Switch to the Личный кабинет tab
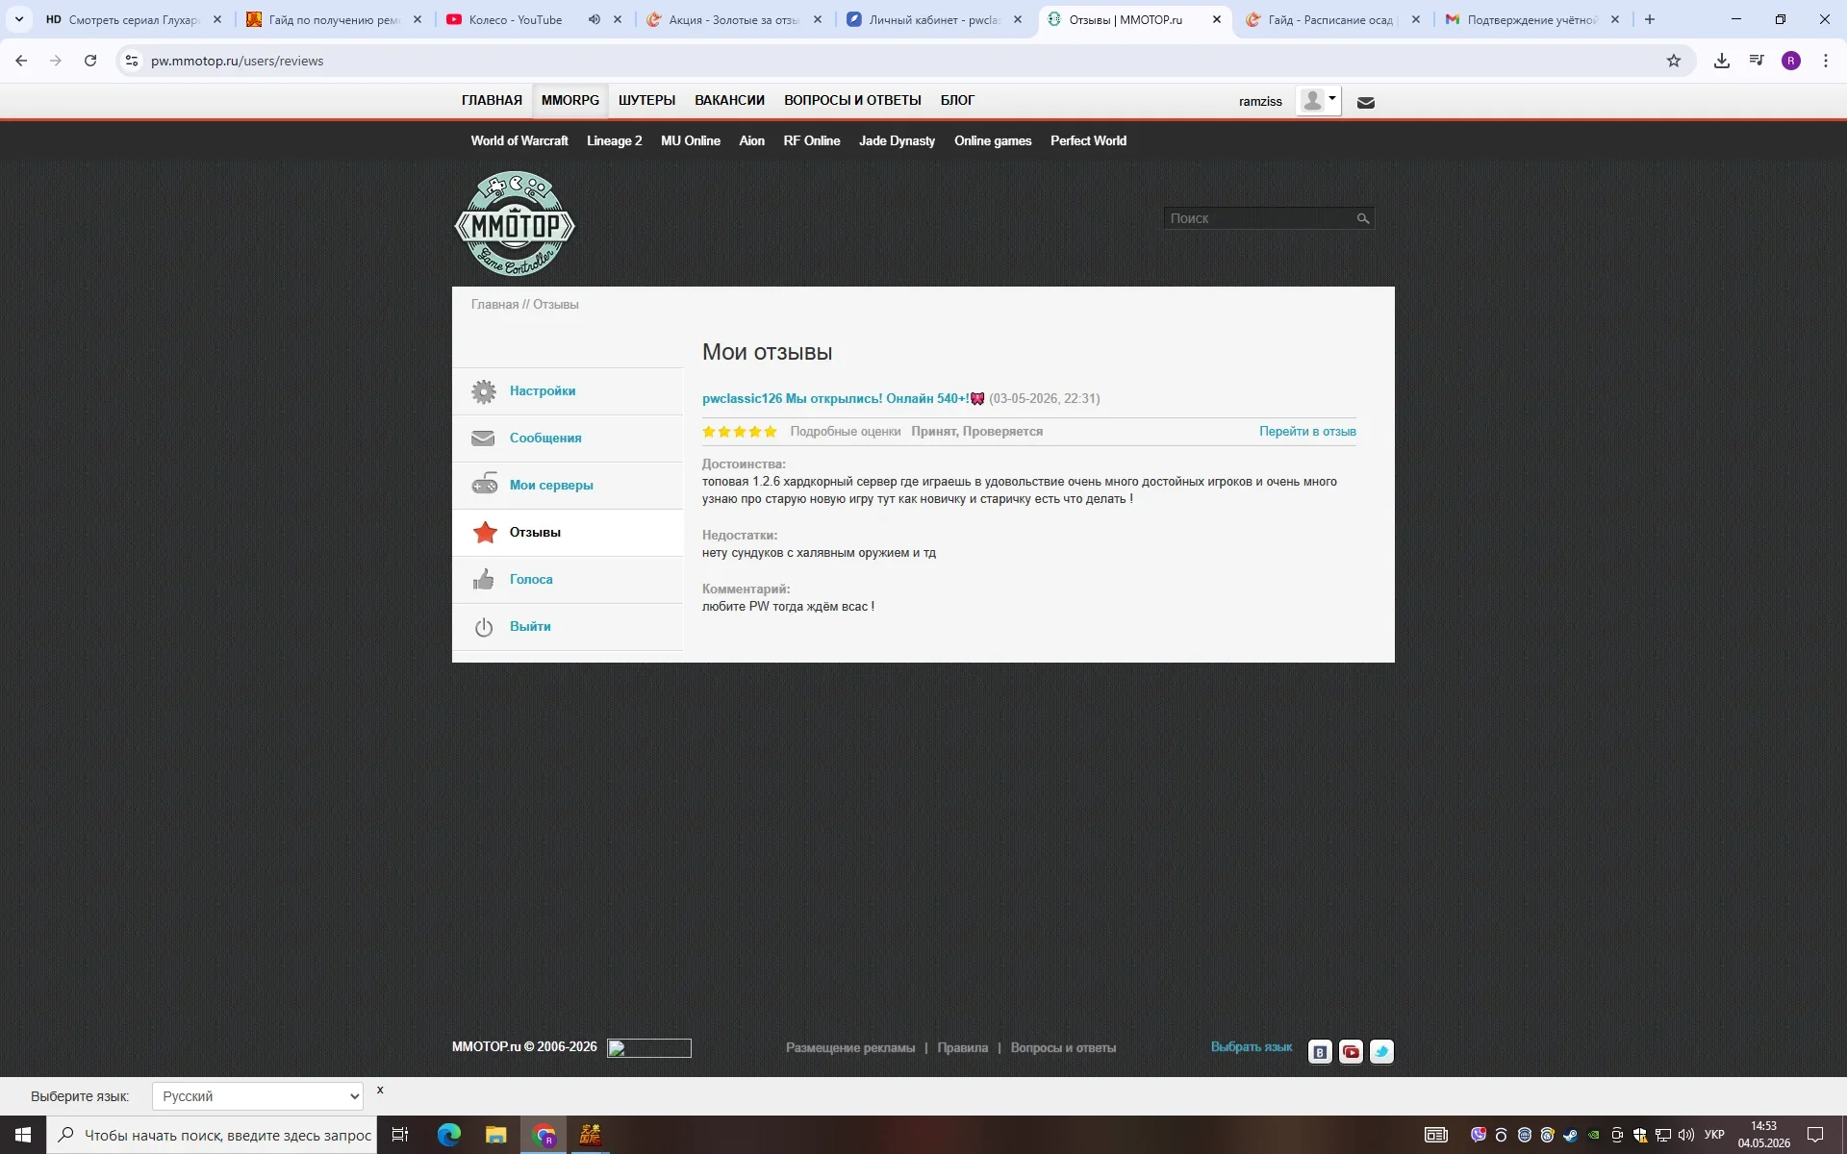Viewport: 1847px width, 1154px height. 933,19
